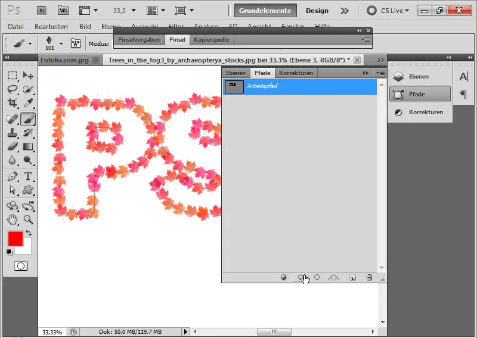Select the 3D Object Rotate tool

coord(13,206)
